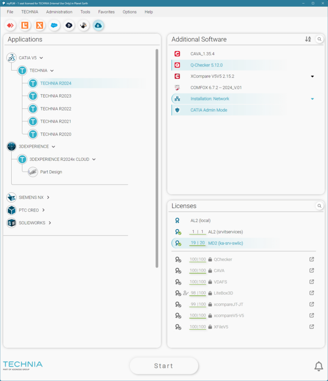The width and height of the screenshot is (328, 381).
Task: Deselect the MD2 (ka-srv-swlic) license
Action: point(244,243)
